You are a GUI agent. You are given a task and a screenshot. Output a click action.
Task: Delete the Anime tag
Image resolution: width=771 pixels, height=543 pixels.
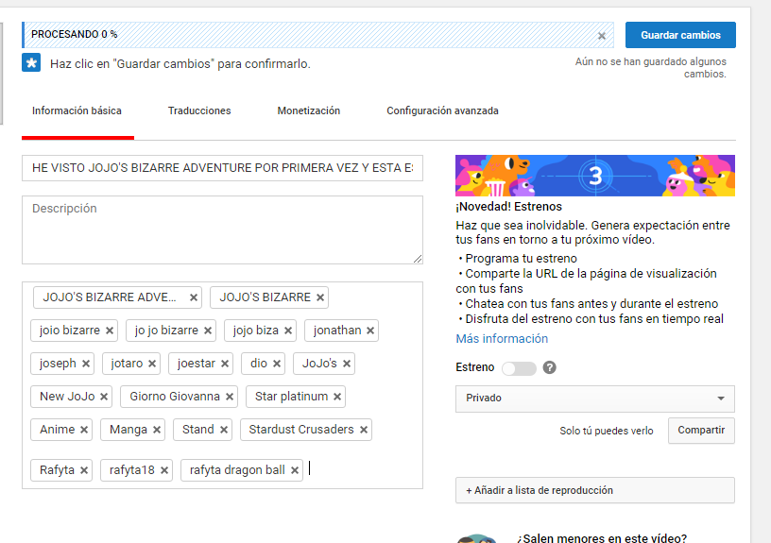click(x=84, y=430)
